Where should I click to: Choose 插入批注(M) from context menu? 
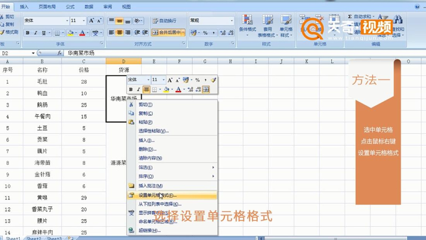(172, 186)
